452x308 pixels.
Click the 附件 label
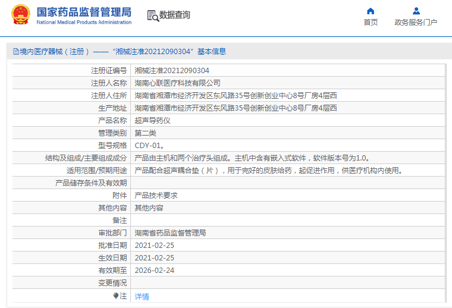click(120, 196)
